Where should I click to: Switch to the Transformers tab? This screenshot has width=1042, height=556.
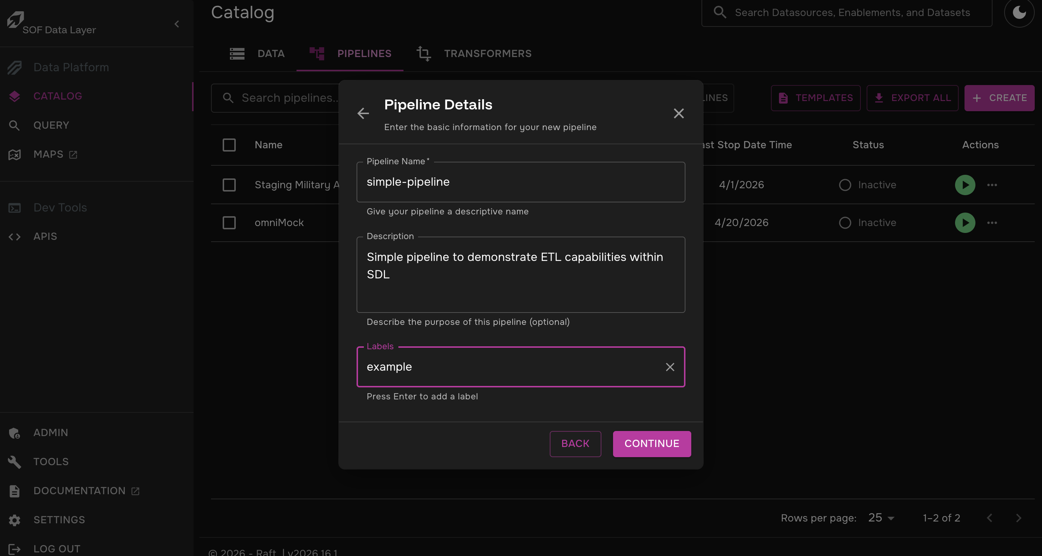coord(474,54)
